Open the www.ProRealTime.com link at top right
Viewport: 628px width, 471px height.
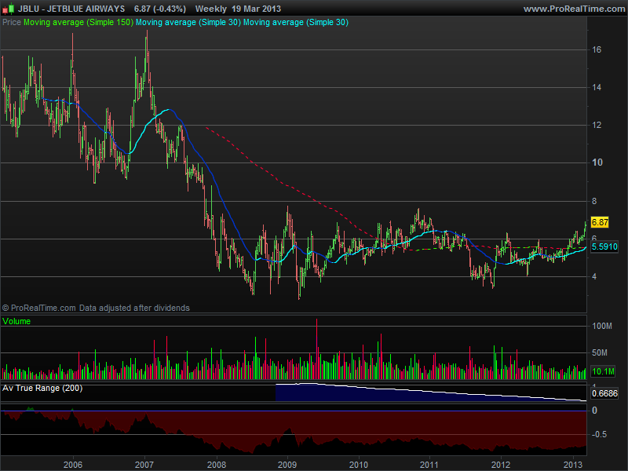tap(572, 9)
